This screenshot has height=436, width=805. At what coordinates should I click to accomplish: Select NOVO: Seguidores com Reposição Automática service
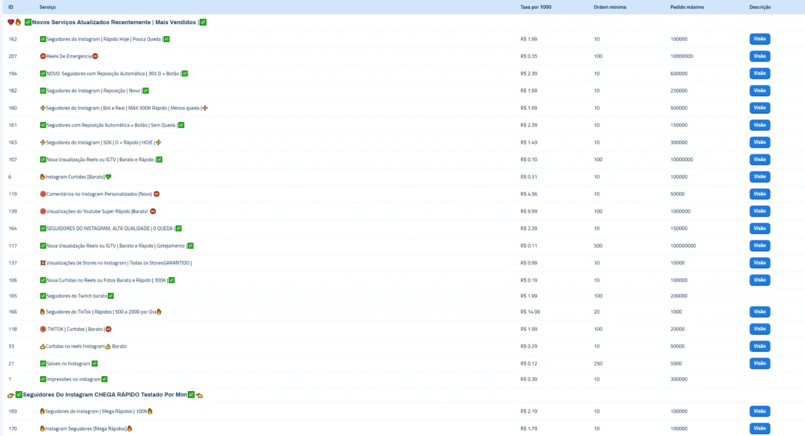tap(113, 74)
